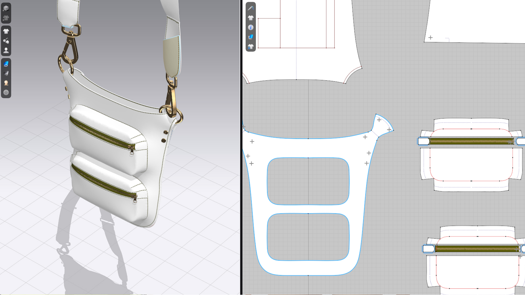The width and height of the screenshot is (525, 295).
Task: Open the button and garment attachment display icon
Action: [6, 41]
